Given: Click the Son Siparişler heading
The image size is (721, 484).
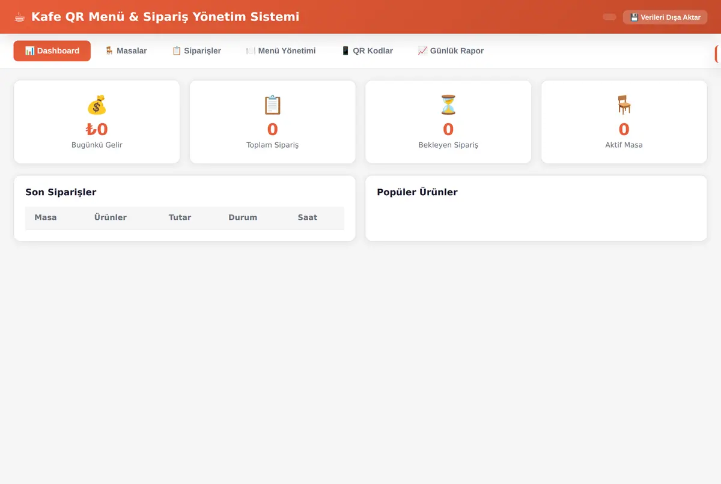Looking at the screenshot, I should (61, 192).
